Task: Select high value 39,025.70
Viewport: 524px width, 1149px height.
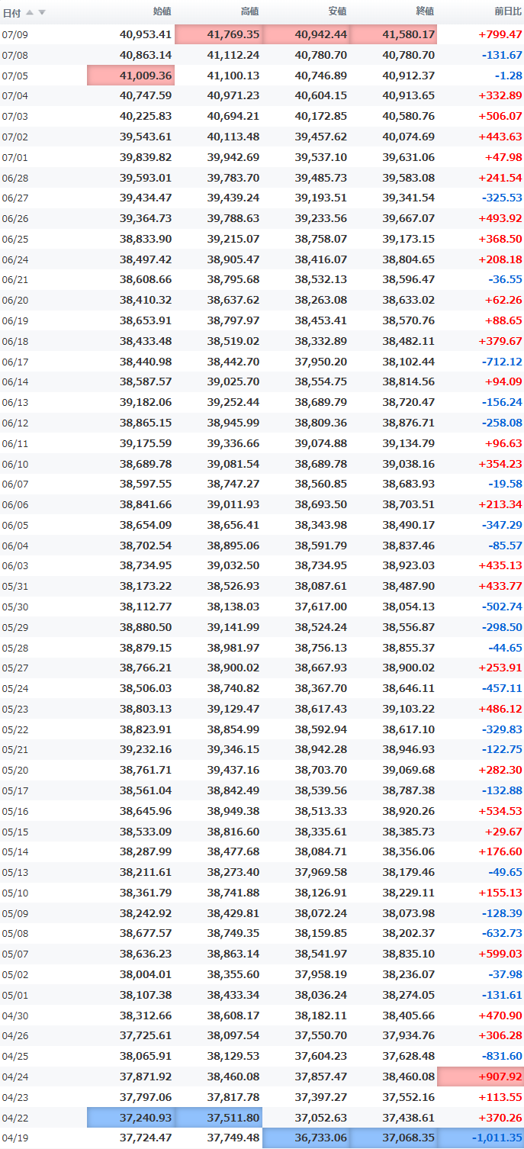Action: click(x=233, y=382)
